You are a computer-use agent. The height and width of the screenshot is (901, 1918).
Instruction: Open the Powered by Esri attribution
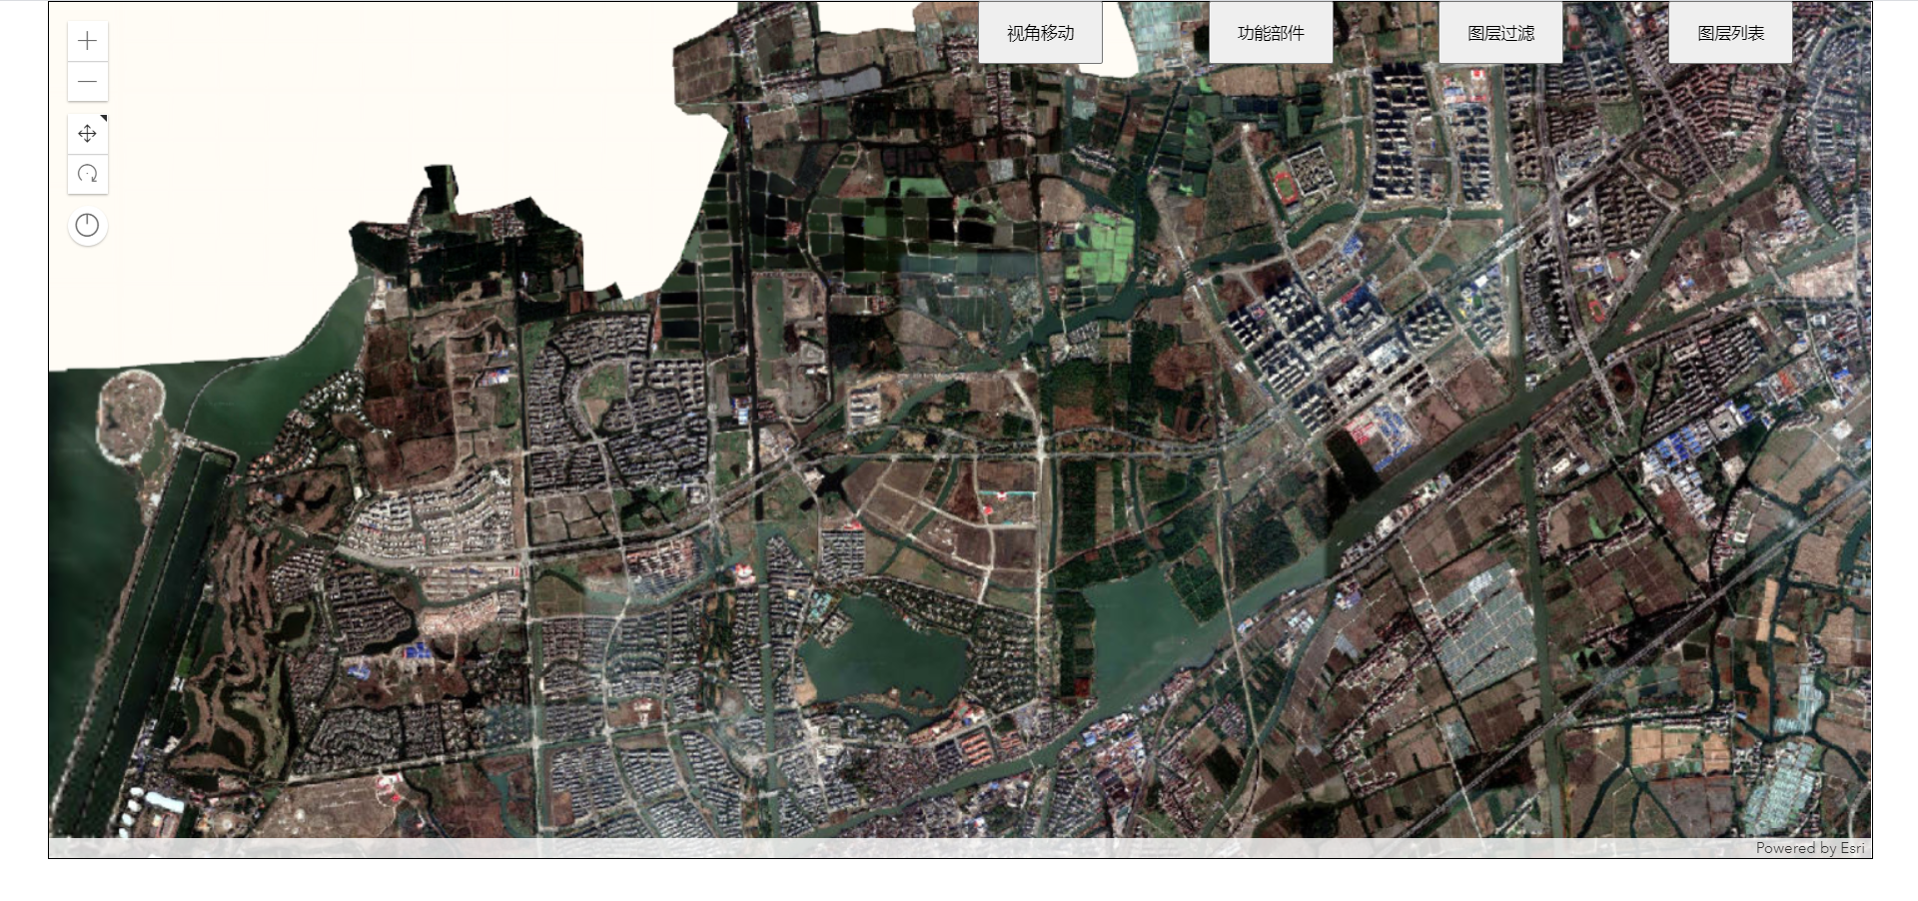[1810, 848]
